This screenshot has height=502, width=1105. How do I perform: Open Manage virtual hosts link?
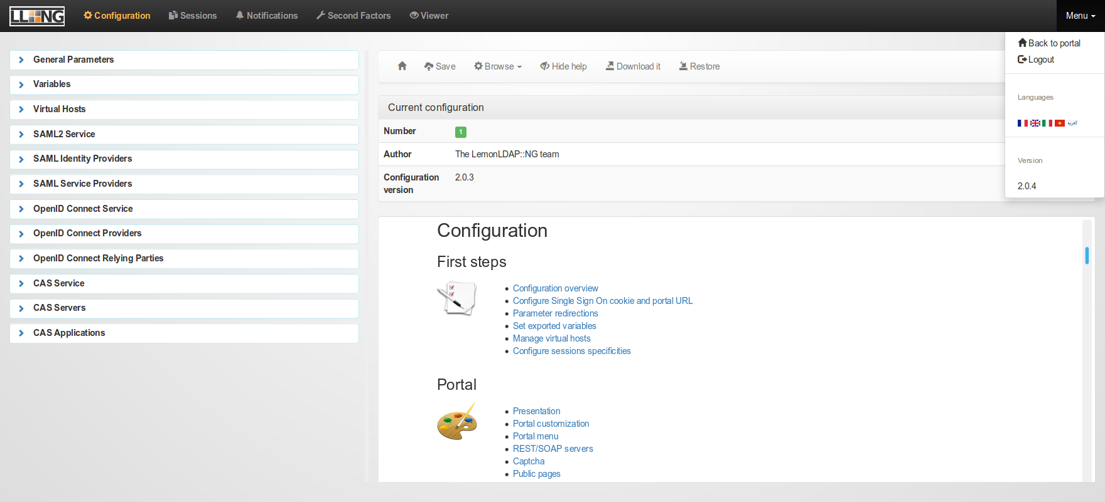pyautogui.click(x=552, y=338)
